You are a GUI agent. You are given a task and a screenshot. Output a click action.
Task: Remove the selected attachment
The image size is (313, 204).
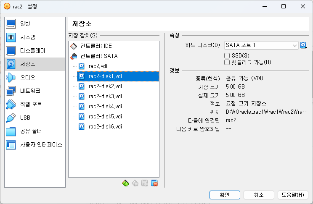154,183
